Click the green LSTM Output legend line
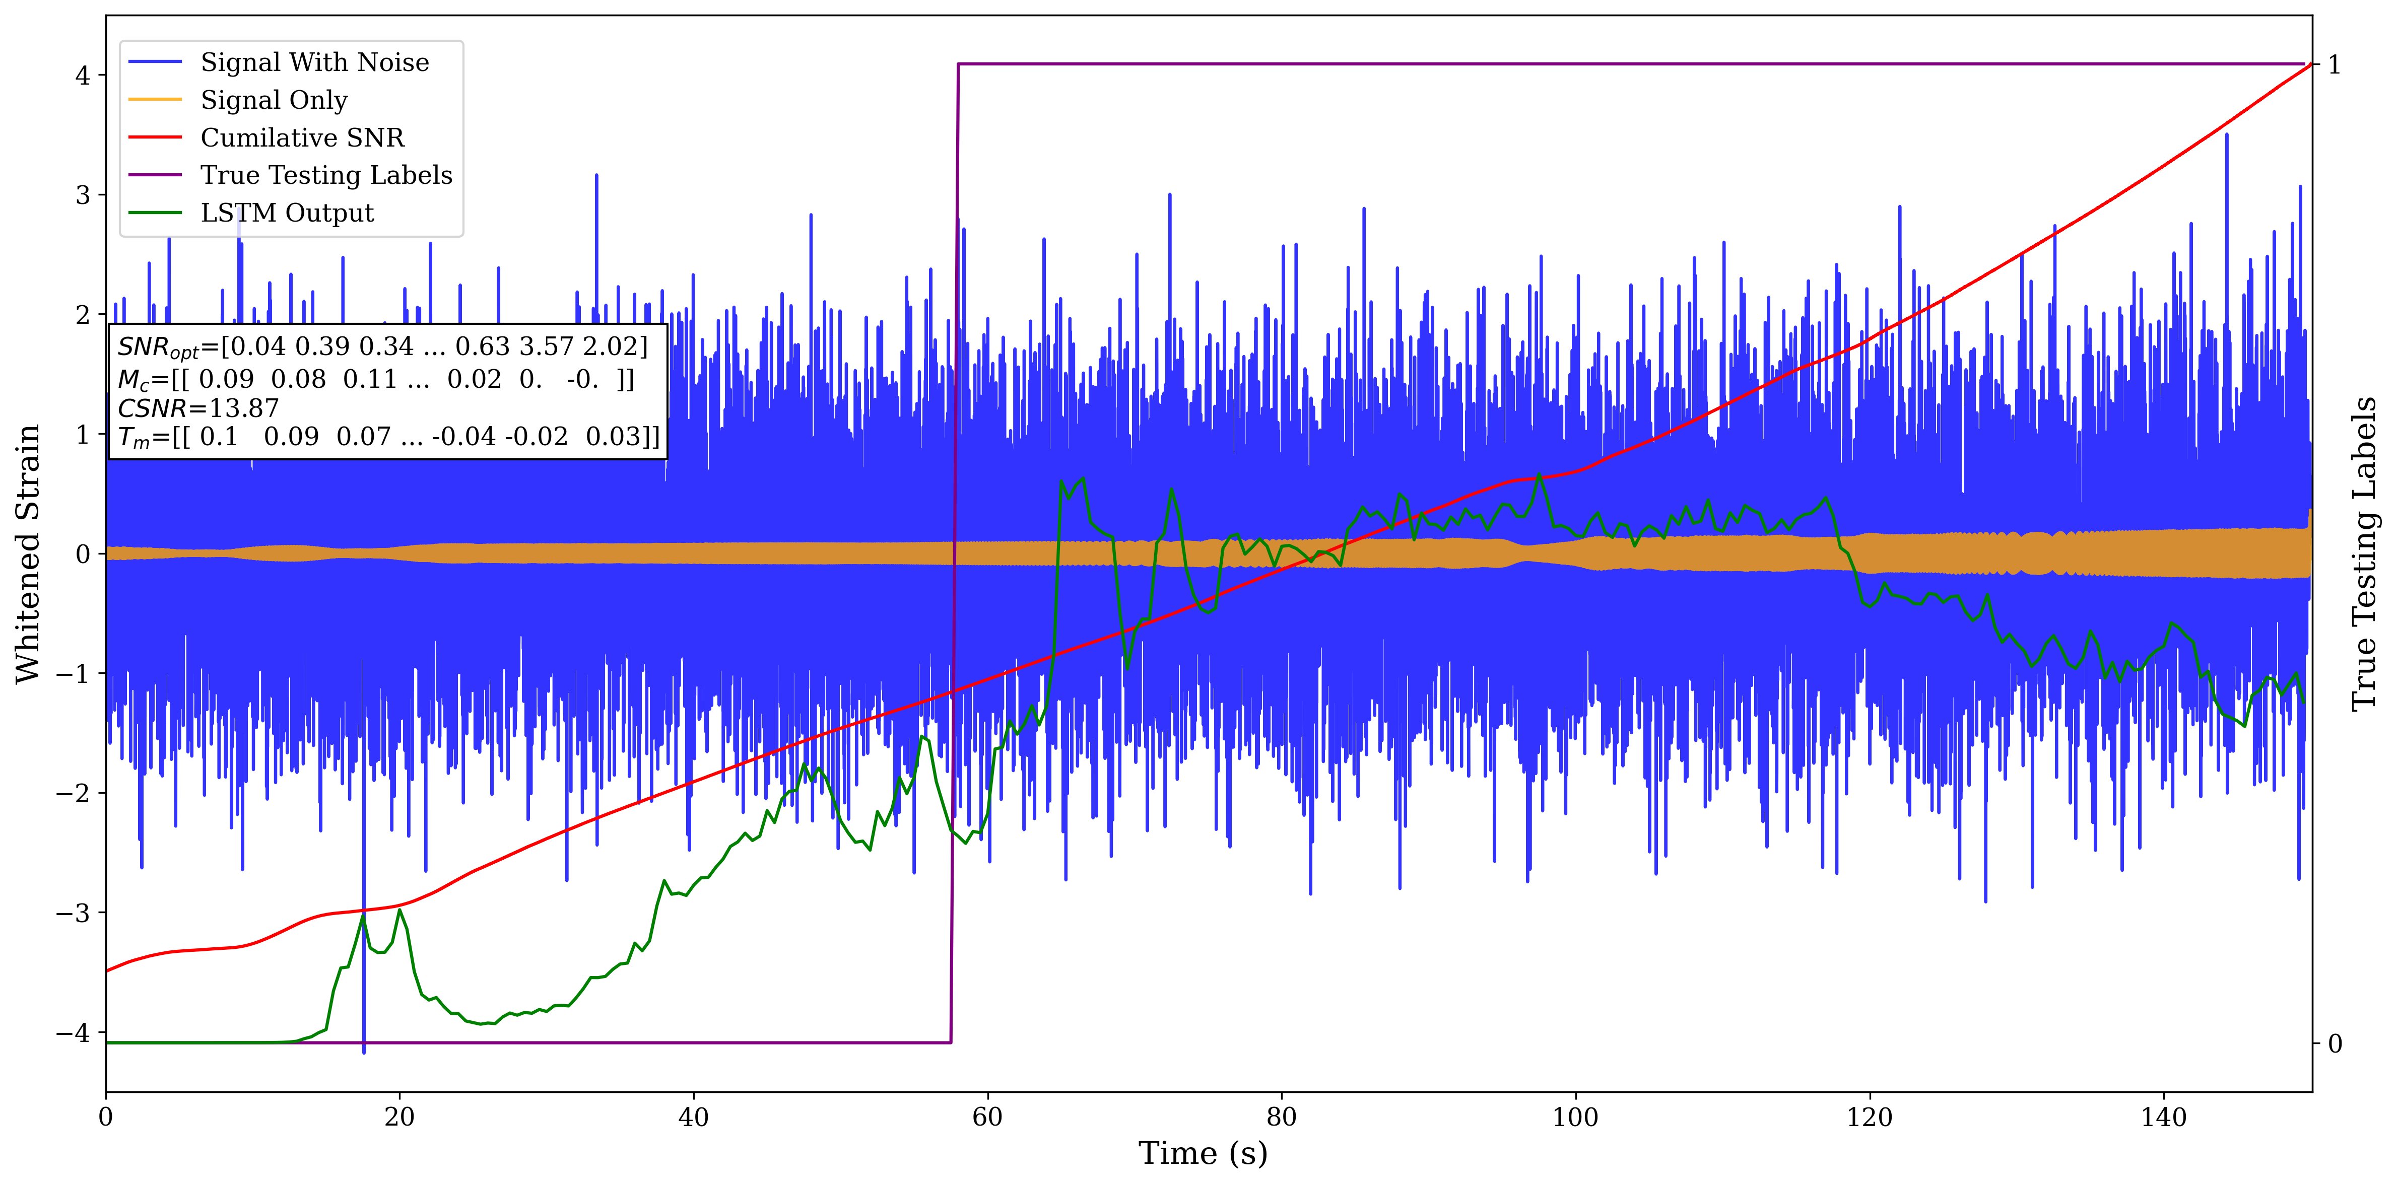 click(x=155, y=213)
